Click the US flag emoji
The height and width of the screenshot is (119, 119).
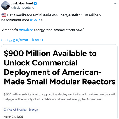point(4,15)
